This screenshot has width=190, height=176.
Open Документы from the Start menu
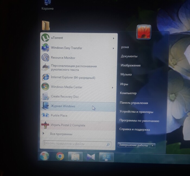click(129, 56)
